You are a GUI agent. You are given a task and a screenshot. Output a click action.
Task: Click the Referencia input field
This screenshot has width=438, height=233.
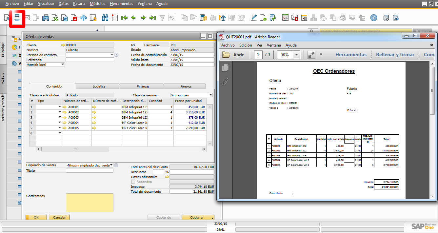click(90, 60)
